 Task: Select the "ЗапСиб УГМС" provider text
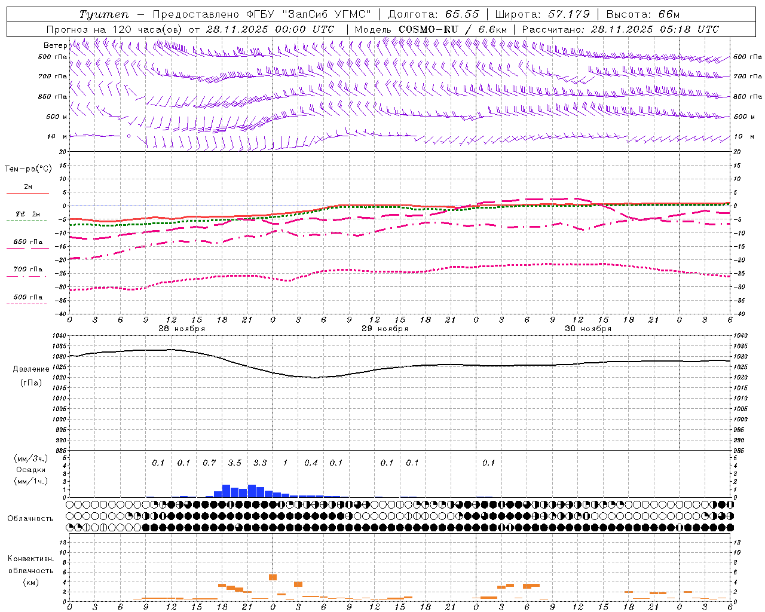(326, 14)
